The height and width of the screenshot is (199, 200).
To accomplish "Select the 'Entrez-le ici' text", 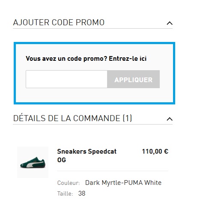I will click(128, 59).
